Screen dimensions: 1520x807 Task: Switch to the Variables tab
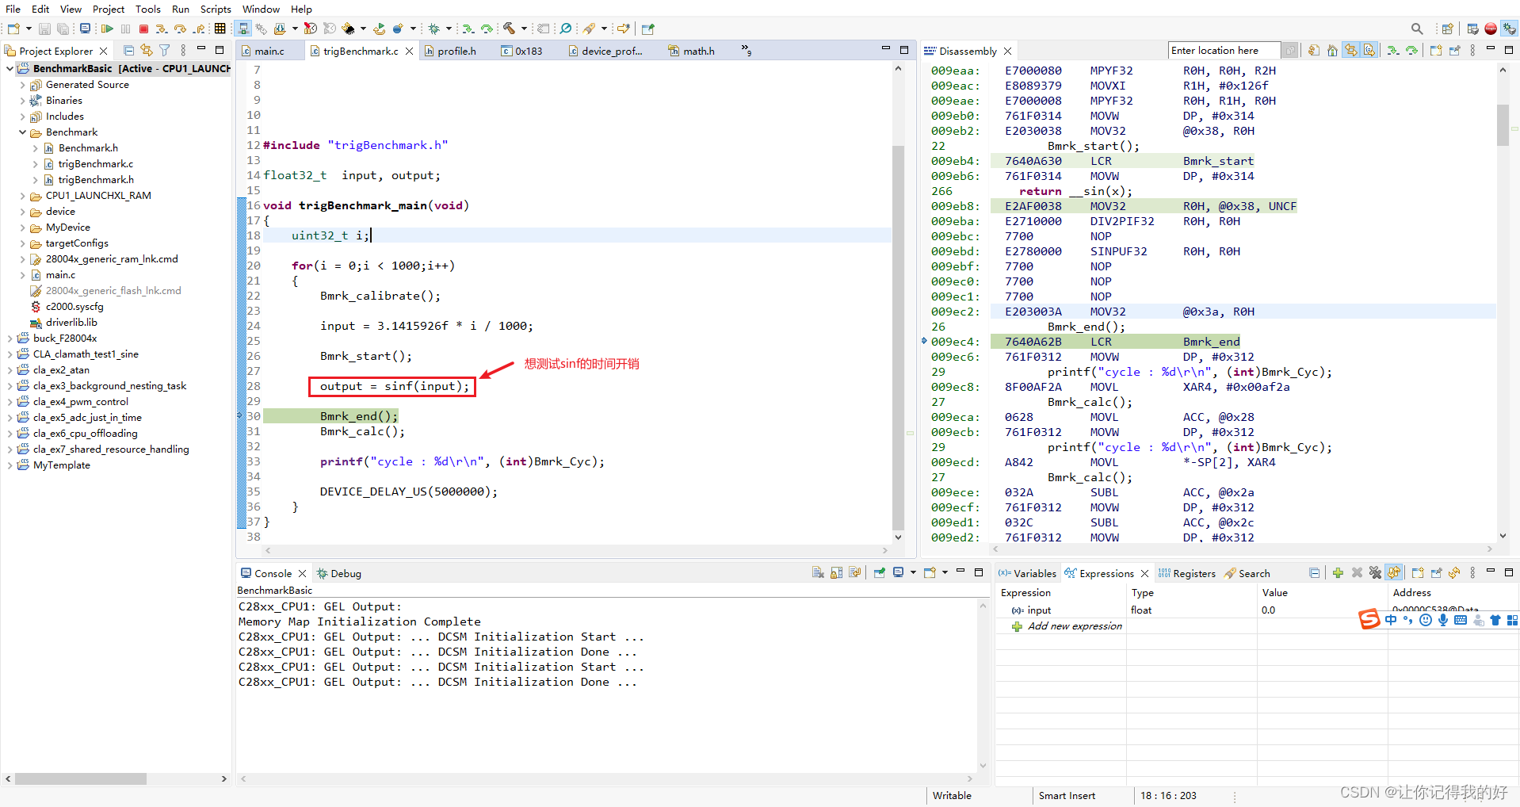click(1027, 573)
